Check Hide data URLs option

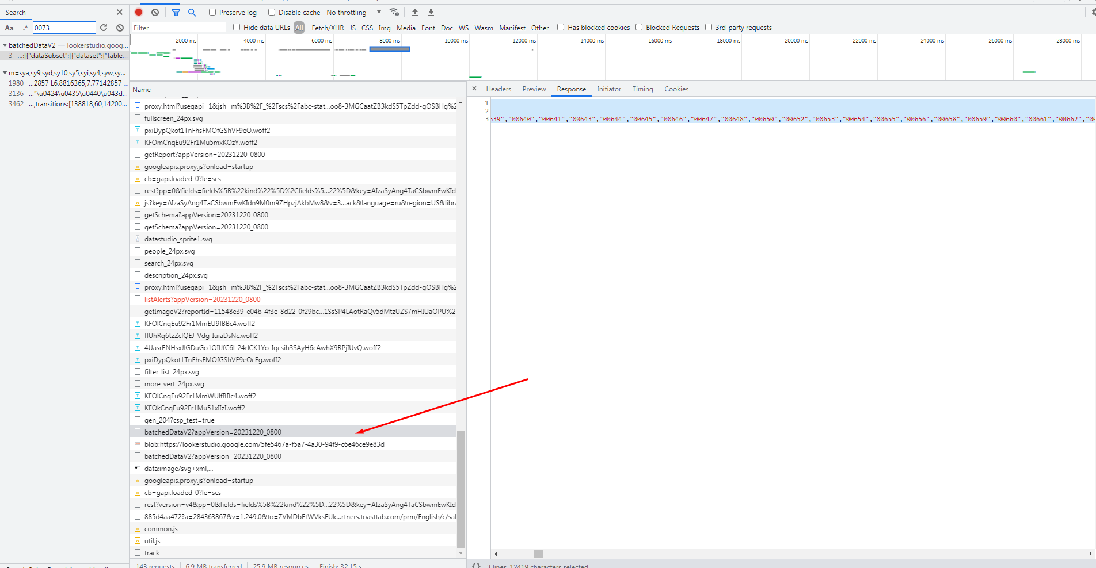(x=237, y=27)
